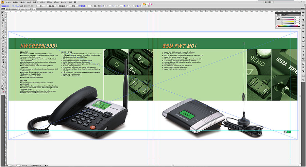Open the 文件 menu
The height and width of the screenshot is (167, 306).
pos(8,2)
